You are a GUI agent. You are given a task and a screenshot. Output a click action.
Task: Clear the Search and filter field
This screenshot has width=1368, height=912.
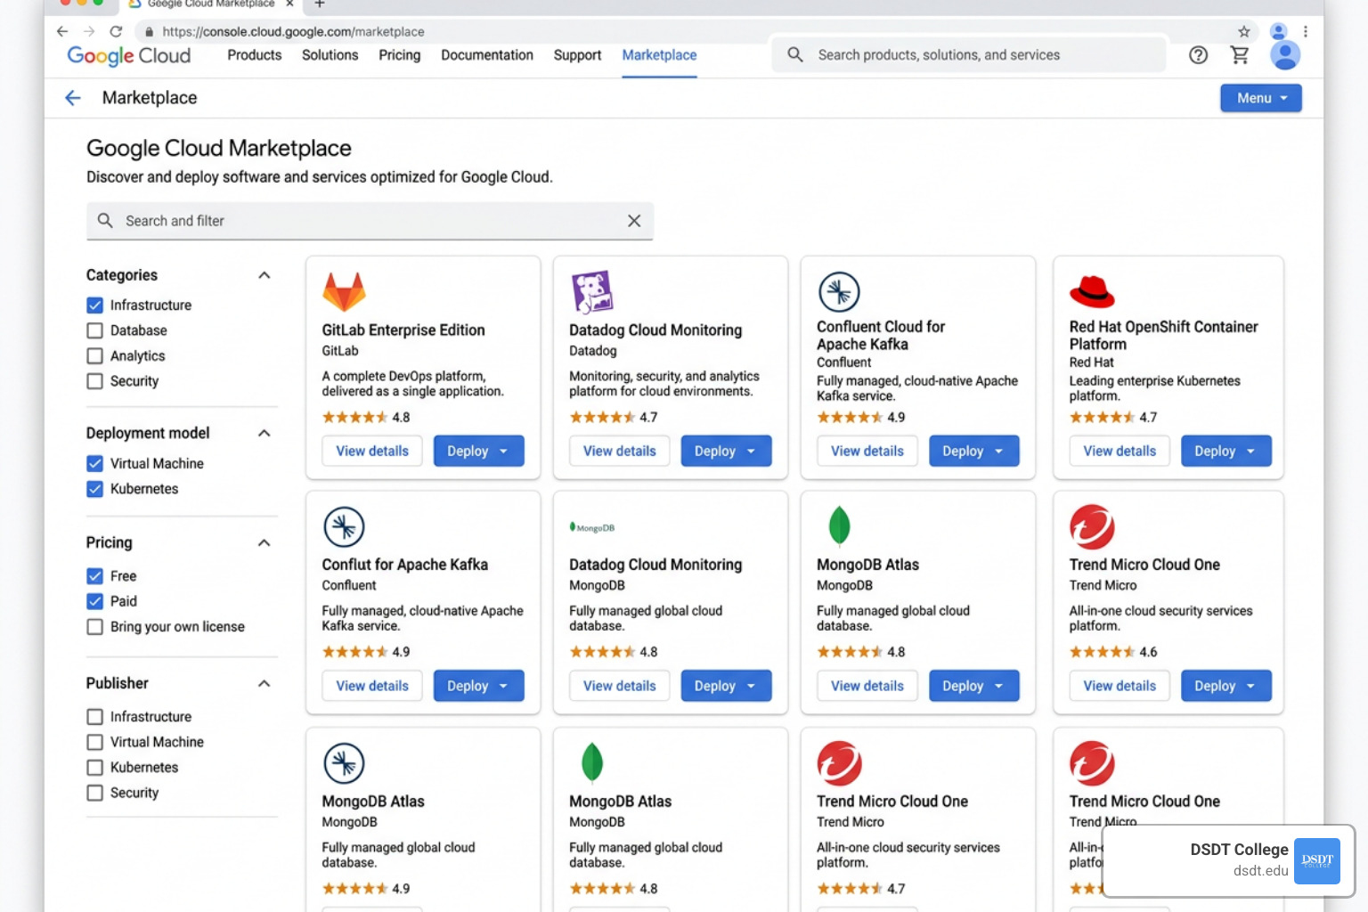[634, 221]
